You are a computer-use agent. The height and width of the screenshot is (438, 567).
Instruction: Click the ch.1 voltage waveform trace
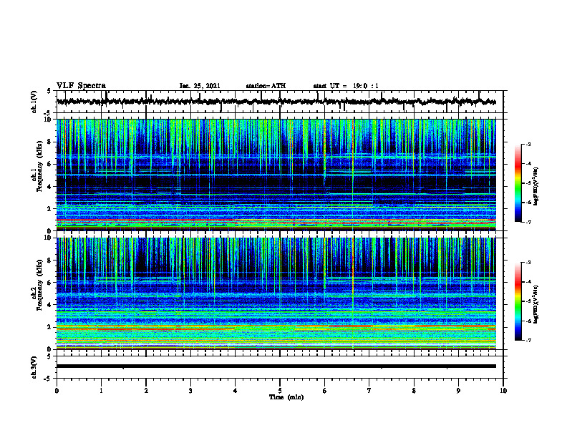point(276,102)
